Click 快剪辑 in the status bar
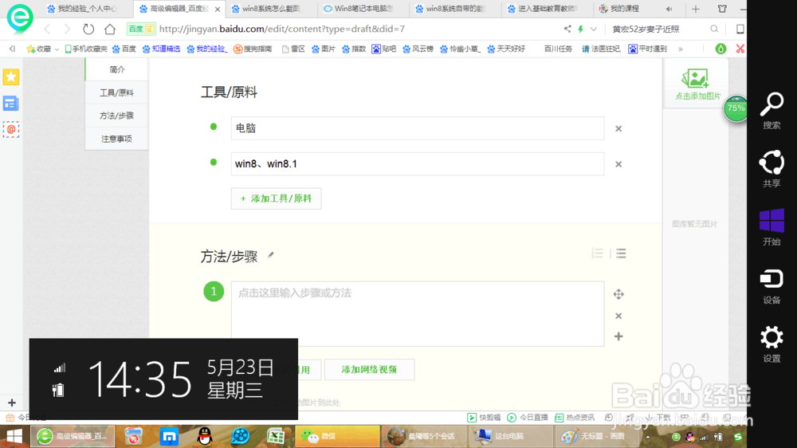 [x=484, y=418]
